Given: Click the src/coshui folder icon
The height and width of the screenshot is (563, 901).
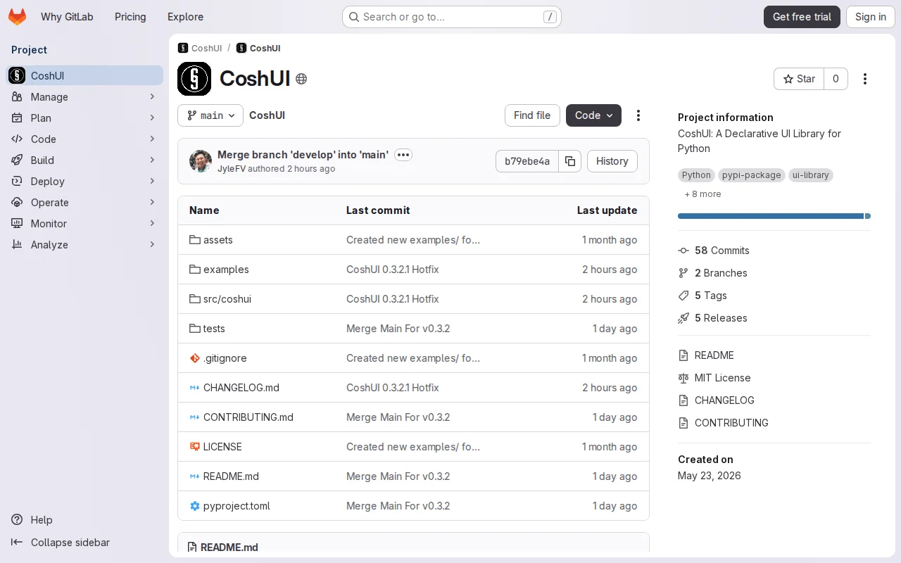Looking at the screenshot, I should 195,299.
